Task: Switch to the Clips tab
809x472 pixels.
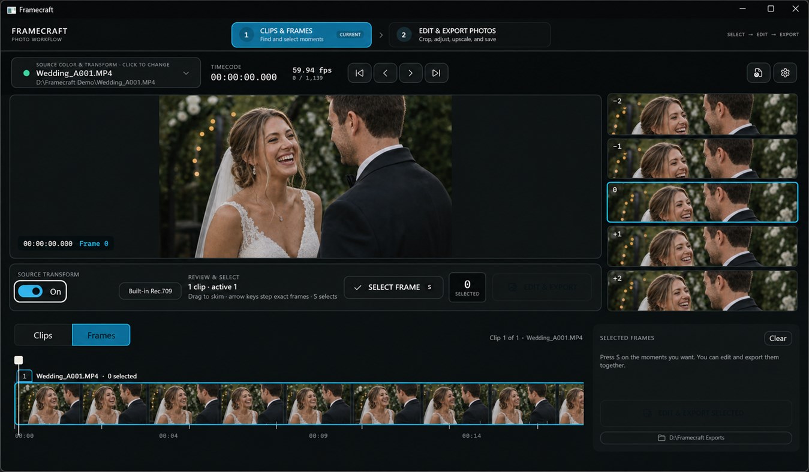Action: pyautogui.click(x=43, y=335)
